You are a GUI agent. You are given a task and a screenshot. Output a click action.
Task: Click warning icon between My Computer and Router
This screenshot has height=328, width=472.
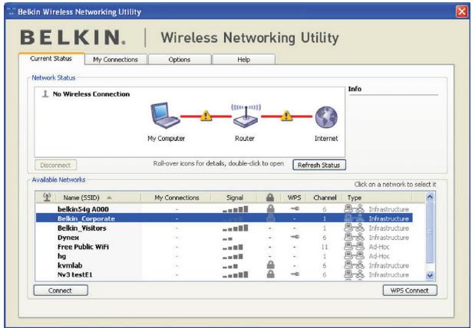pyautogui.click(x=206, y=116)
